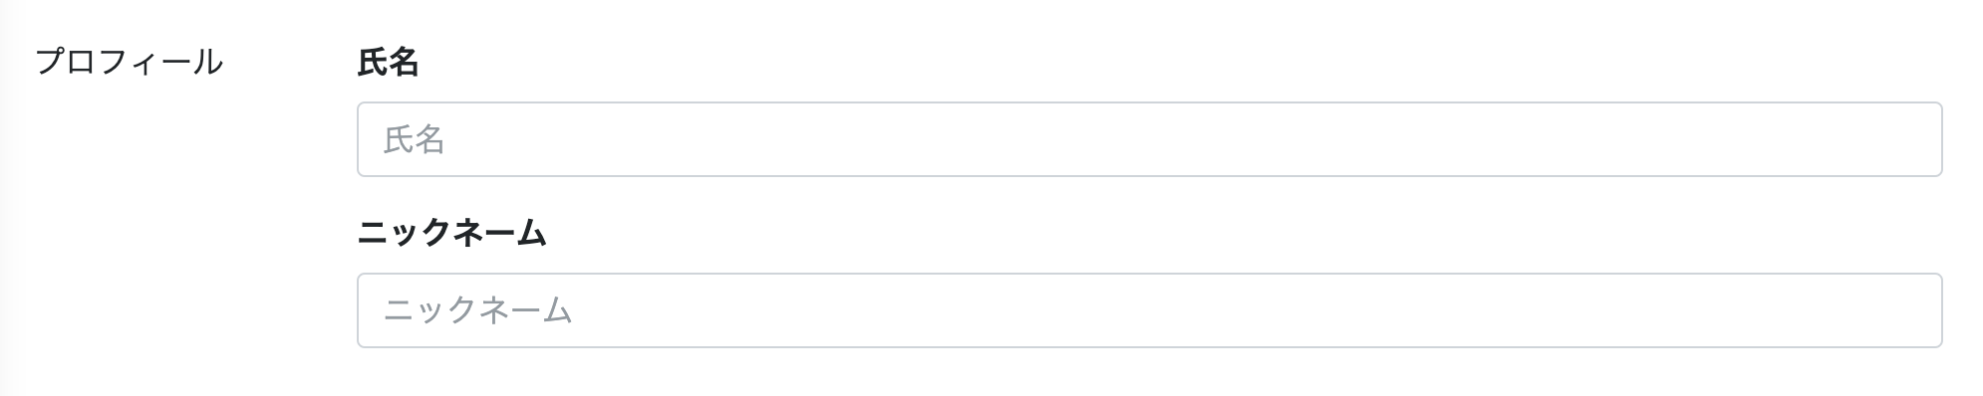Focus the field with 氏名 placeholder
Screen dimensions: 1983x396
pyautogui.click(x=1149, y=139)
